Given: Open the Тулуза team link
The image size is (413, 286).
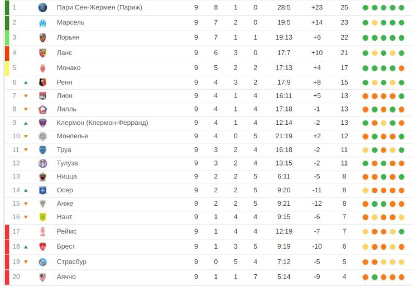Looking at the screenshot, I should 67,163.
